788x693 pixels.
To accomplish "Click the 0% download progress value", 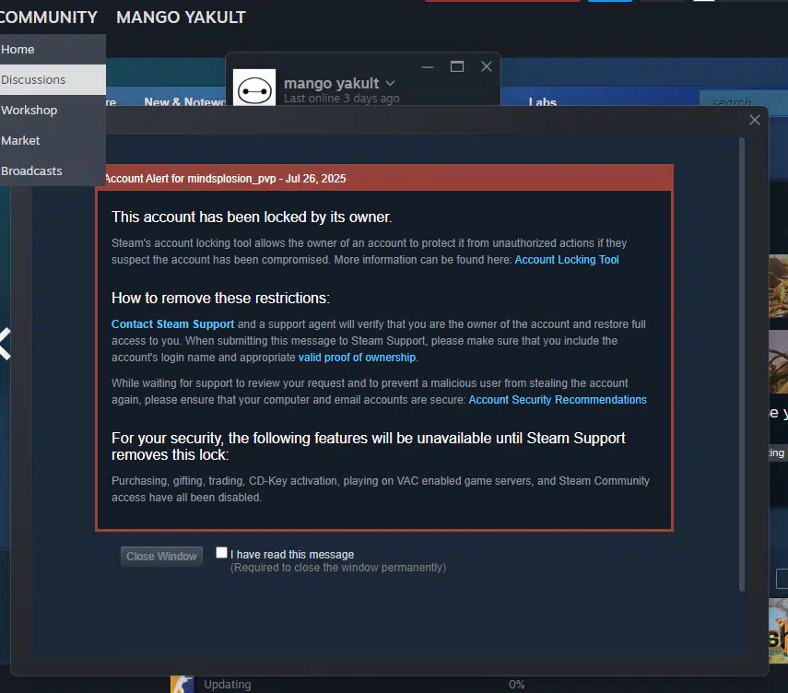I will pos(516,684).
